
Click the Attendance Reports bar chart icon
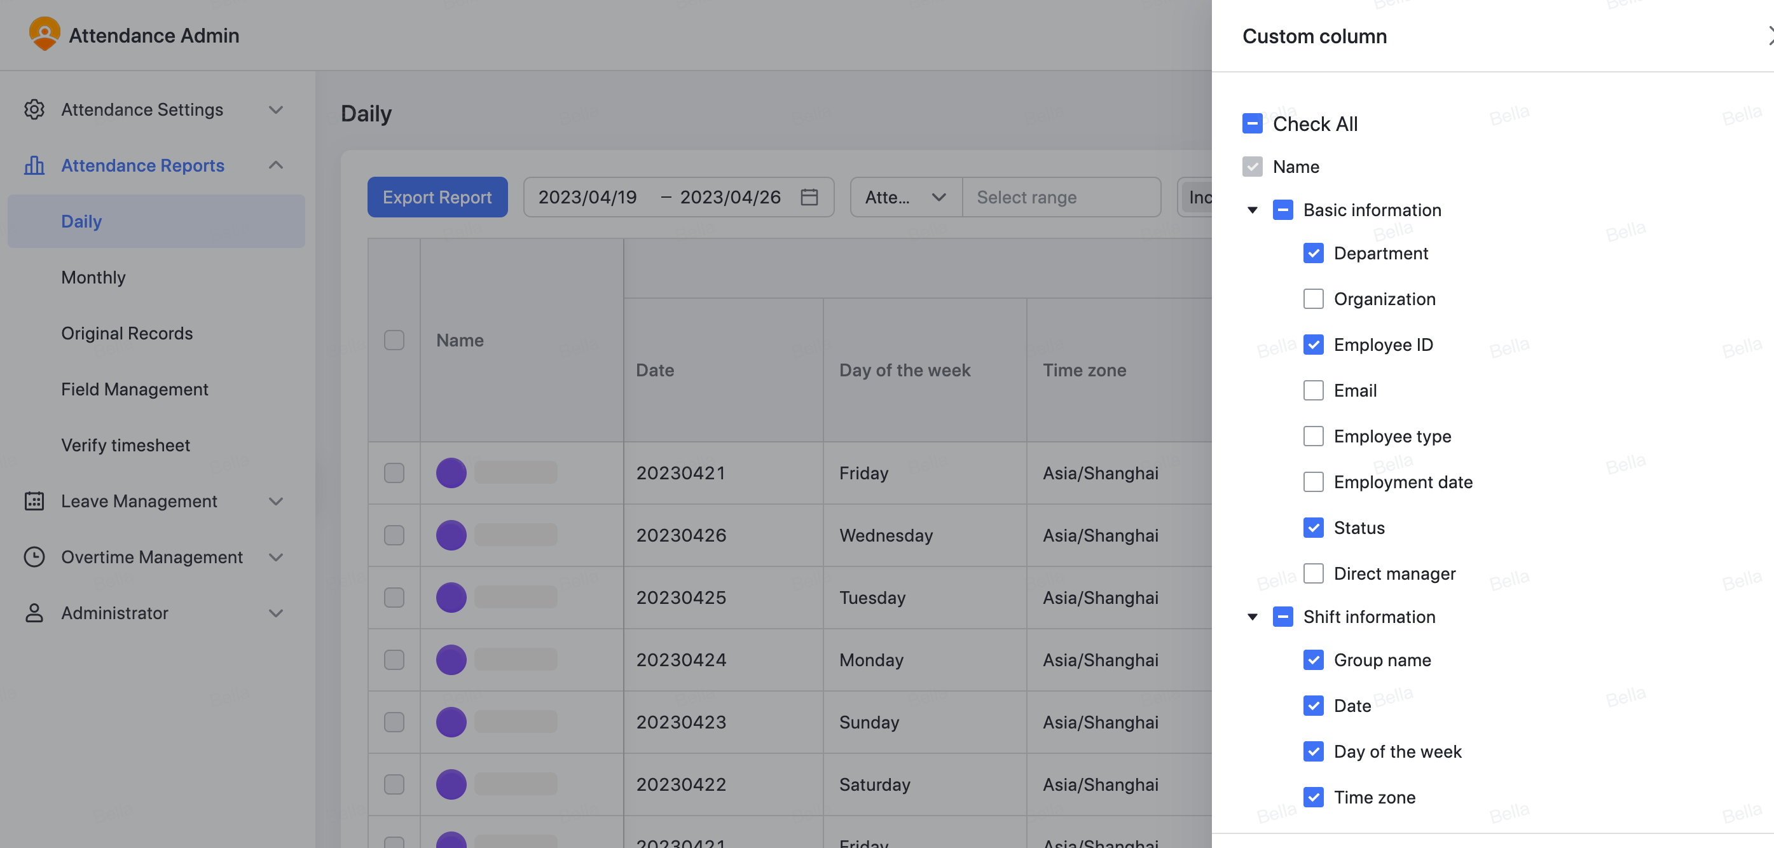(34, 165)
